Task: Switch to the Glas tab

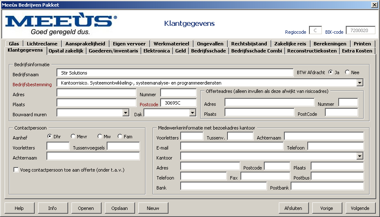Action: [14, 44]
